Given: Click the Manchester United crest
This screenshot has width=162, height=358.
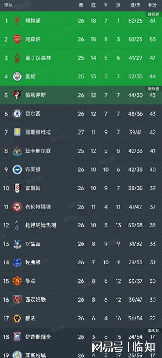Looking at the screenshot, I should (x=17, y=281).
